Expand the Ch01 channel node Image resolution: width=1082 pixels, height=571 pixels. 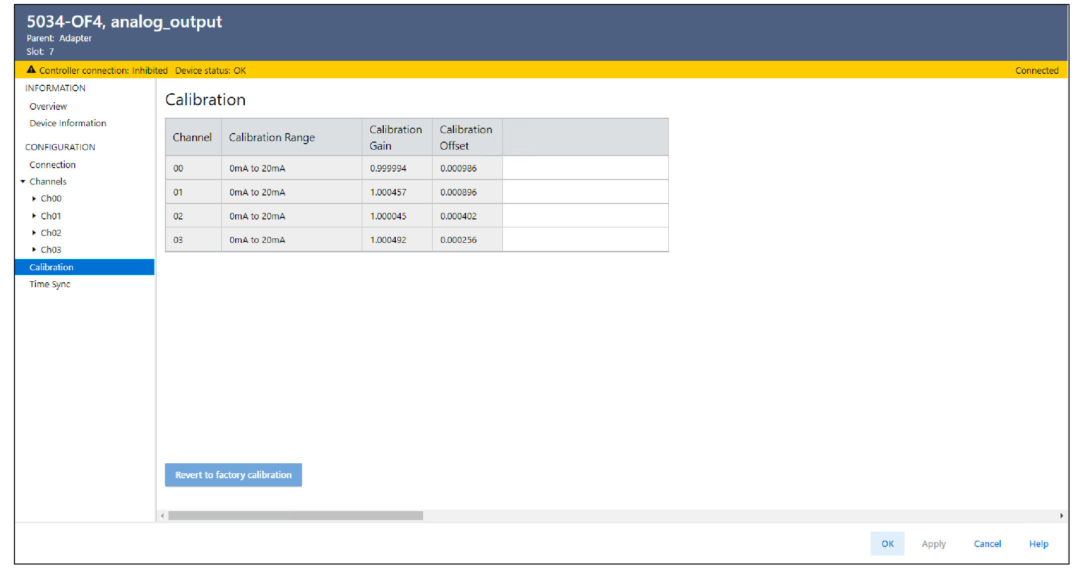[x=34, y=216]
